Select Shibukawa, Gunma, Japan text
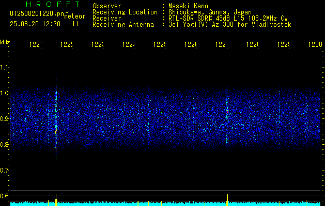The image size is (325, 206). 210,12
